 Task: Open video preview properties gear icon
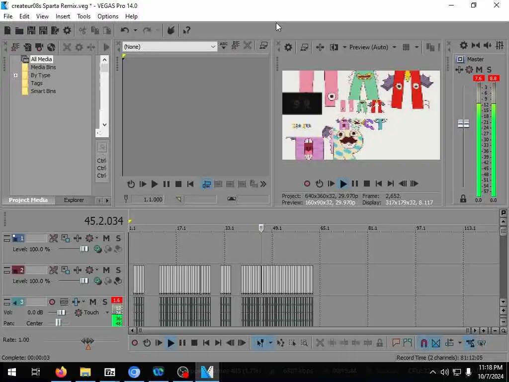click(288, 47)
